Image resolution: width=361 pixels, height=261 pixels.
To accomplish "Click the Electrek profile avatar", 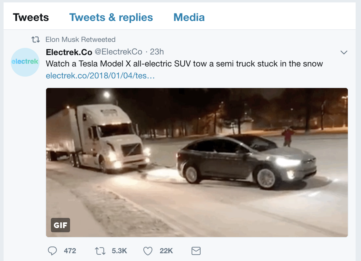I will point(25,62).
